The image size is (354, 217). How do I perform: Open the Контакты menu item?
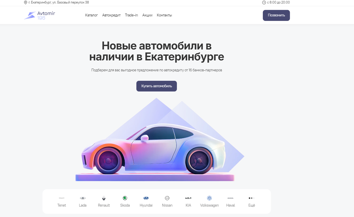(165, 15)
